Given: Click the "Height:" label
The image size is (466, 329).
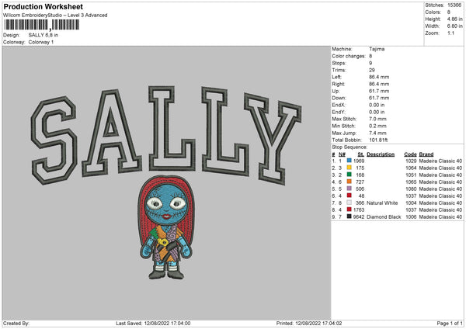Looking at the screenshot, I should (433, 19).
